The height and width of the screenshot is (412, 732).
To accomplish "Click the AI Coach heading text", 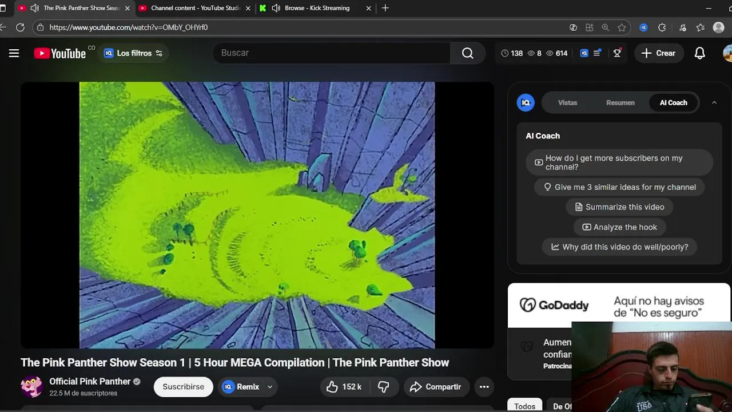I will click(x=543, y=136).
